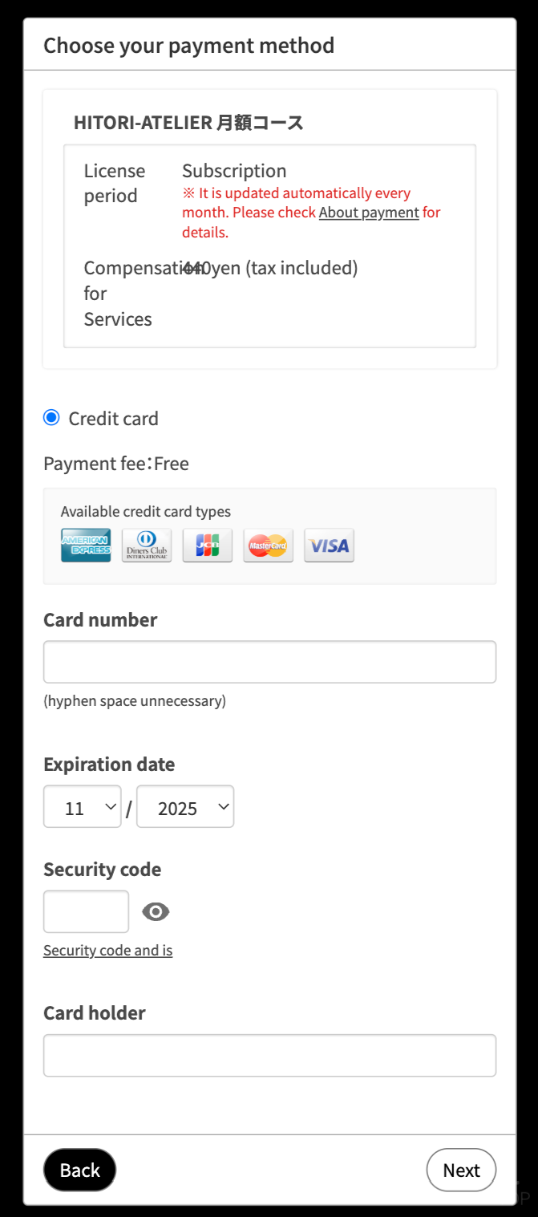The width and height of the screenshot is (538, 1217).
Task: Click the MasterCard logo
Action: 268,546
